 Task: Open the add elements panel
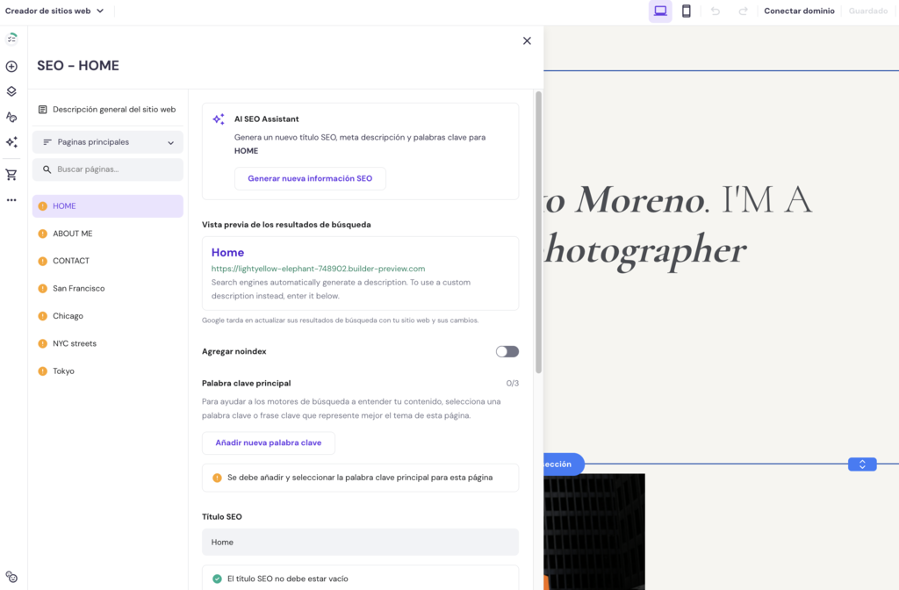11,66
